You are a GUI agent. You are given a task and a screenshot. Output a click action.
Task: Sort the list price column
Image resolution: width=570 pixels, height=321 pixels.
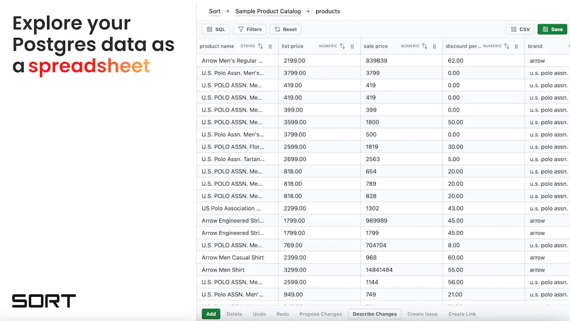coord(342,46)
